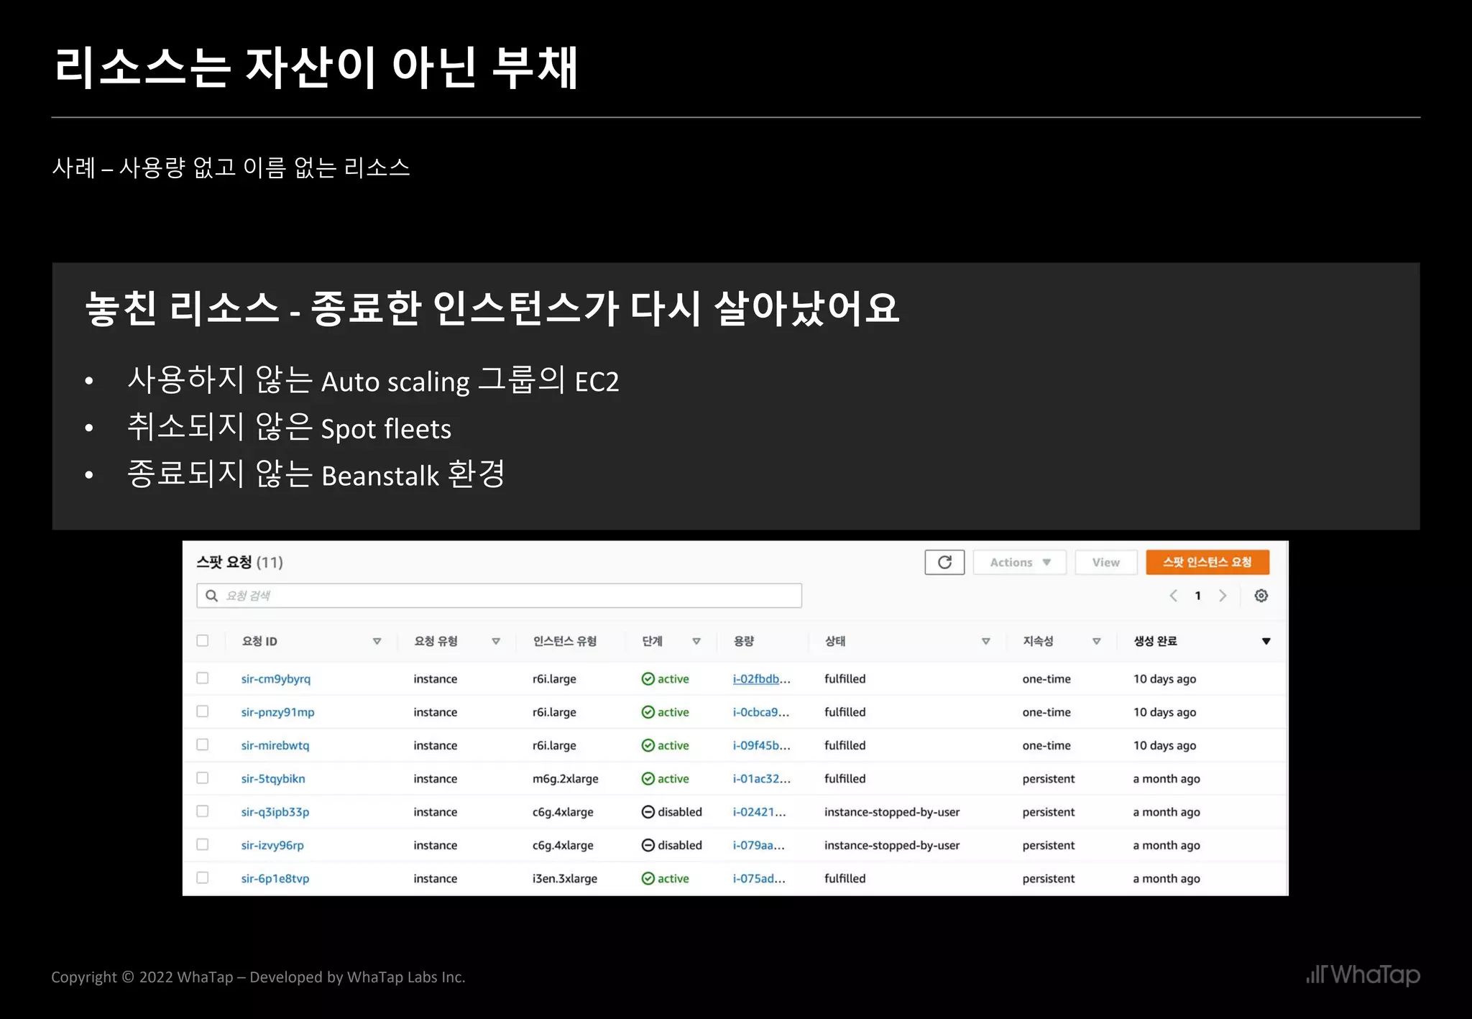Click the search magnifier icon

coord(211,596)
